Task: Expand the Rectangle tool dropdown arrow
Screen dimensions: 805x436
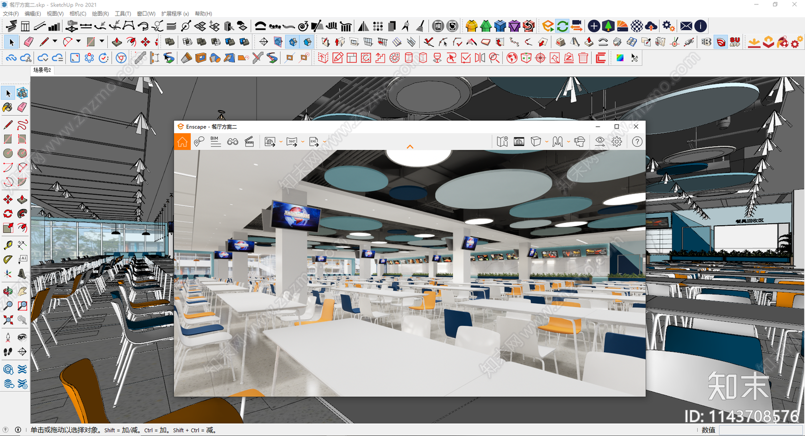Action: 102,42
